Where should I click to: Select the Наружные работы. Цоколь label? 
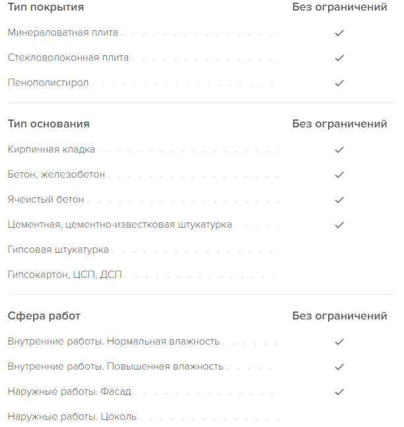click(72, 416)
